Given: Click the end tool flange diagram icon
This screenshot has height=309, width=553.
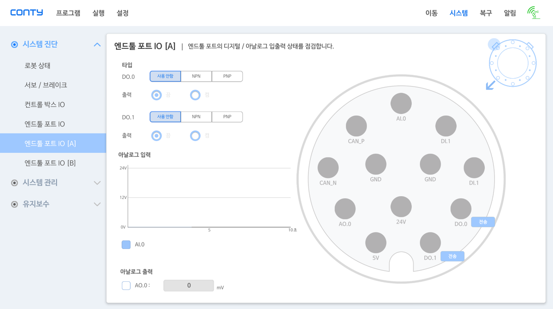Looking at the screenshot, I should (x=512, y=64).
